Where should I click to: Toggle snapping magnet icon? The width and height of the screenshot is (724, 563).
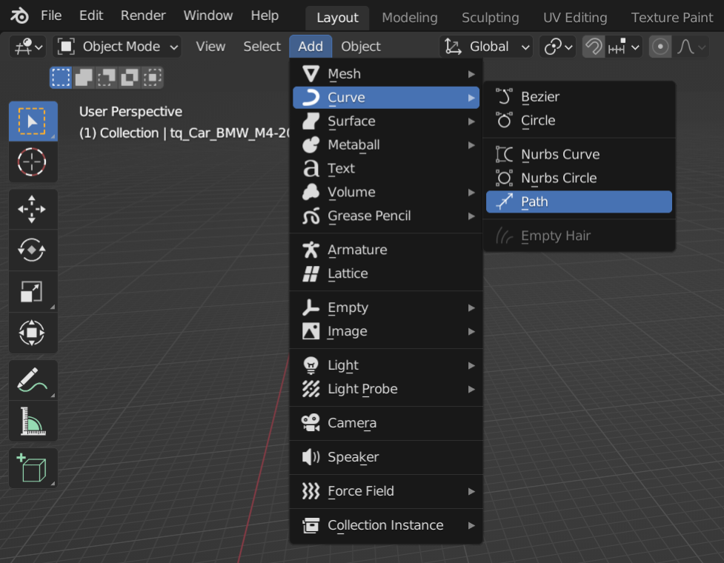click(x=593, y=47)
